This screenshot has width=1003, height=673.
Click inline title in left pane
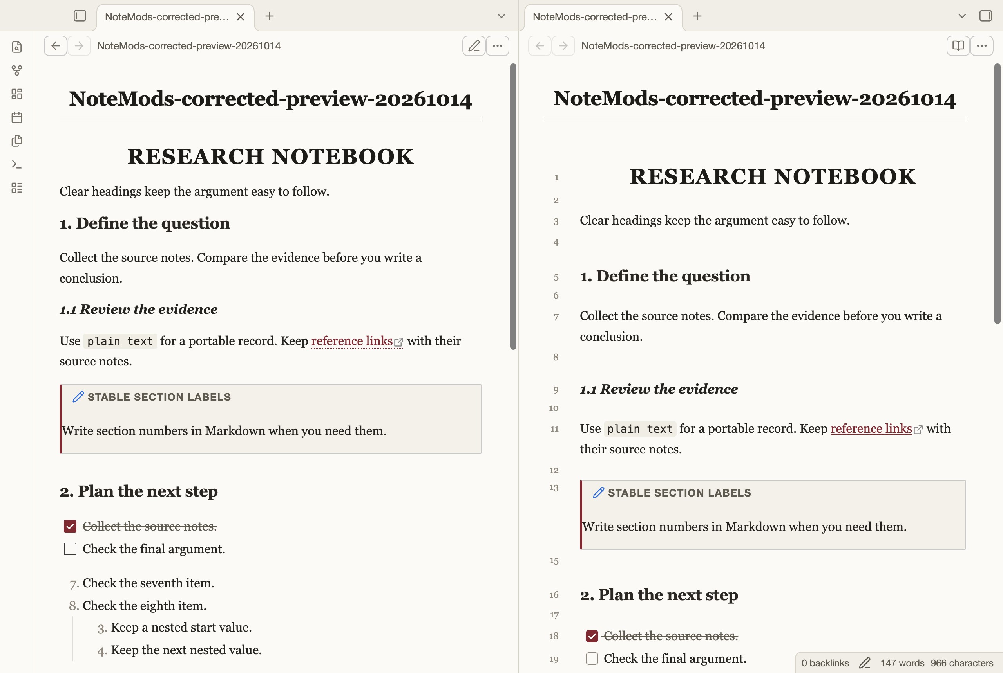(x=270, y=99)
